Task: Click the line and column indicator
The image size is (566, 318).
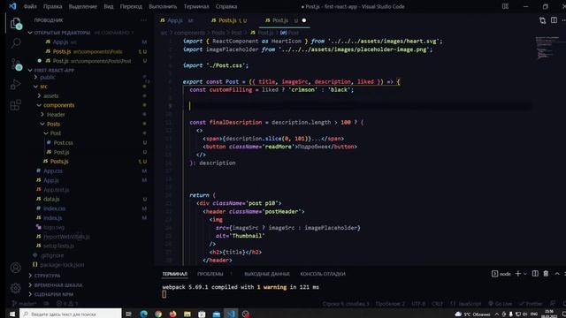Action: [346, 304]
